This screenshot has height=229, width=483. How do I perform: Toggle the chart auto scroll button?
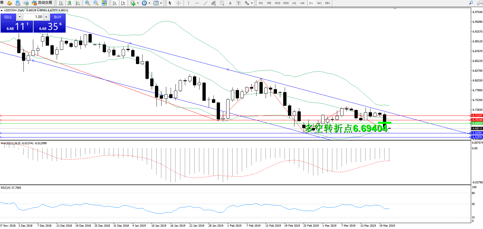tap(115, 3)
